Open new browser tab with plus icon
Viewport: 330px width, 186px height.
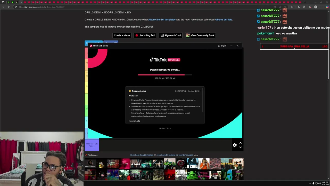tap(305, 2)
